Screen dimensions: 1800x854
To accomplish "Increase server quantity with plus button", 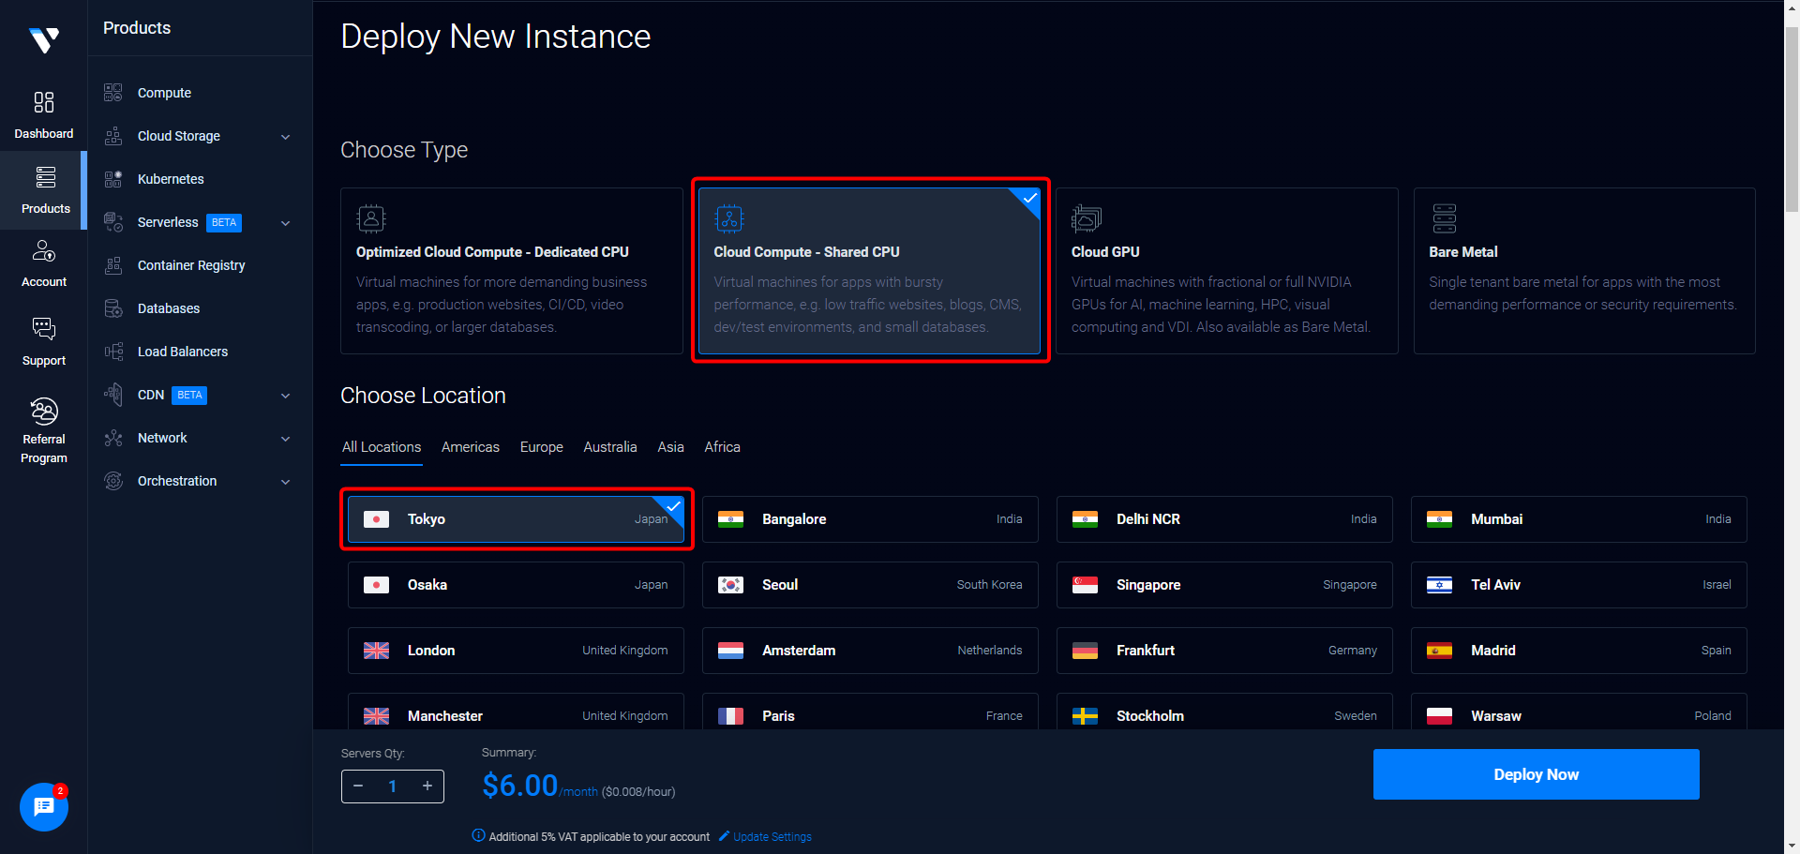I will tap(427, 786).
